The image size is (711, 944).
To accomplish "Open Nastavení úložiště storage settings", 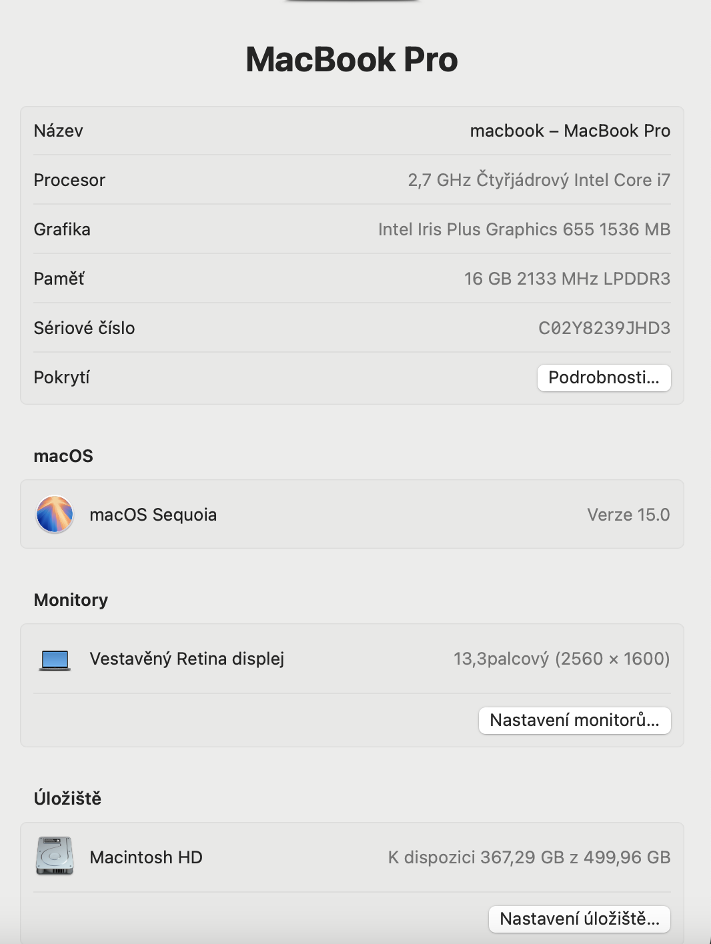I will [579, 919].
